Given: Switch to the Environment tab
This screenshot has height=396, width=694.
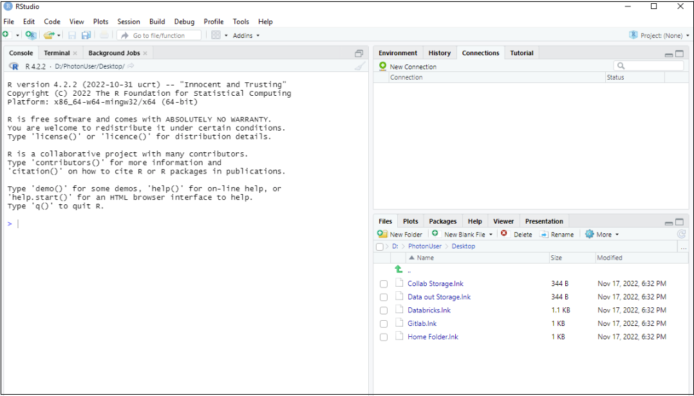Looking at the screenshot, I should point(398,53).
